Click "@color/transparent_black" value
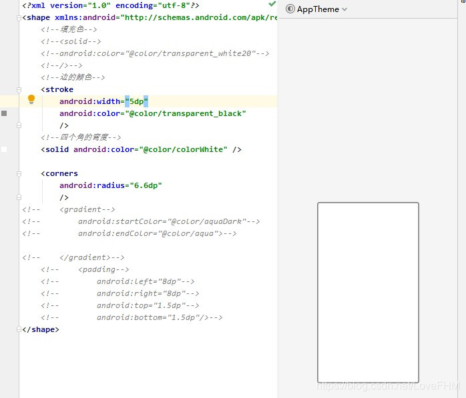This screenshot has width=466, height=398. click(186, 113)
